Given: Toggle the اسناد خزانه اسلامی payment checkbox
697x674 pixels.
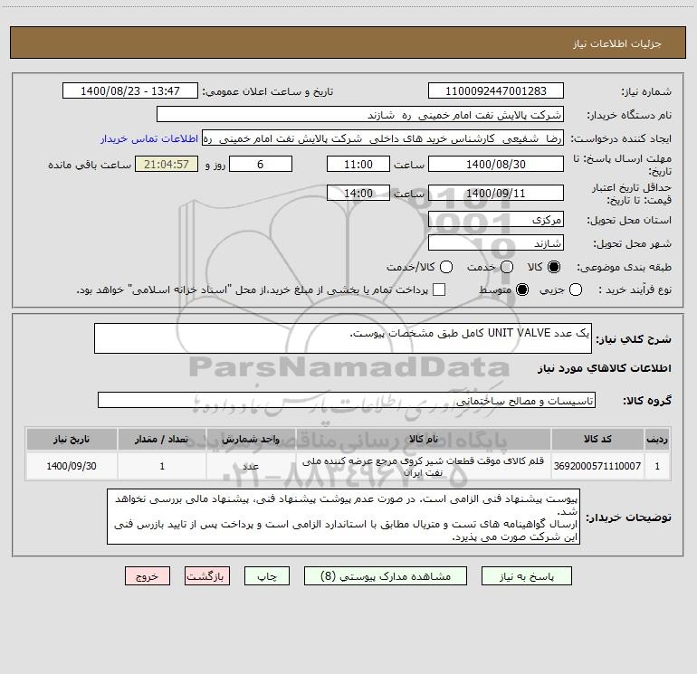Looking at the screenshot, I should (x=439, y=290).
